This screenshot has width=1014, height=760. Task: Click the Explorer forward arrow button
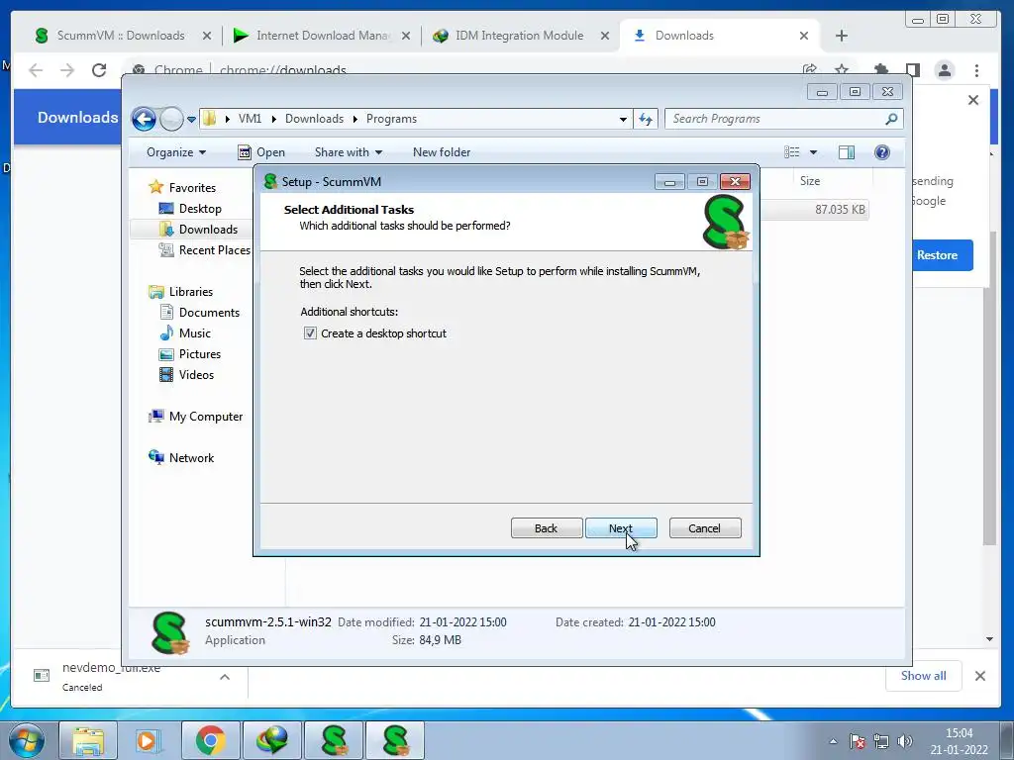[171, 119]
